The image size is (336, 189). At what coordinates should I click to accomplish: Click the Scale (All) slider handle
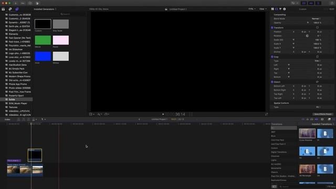[x=293, y=40]
